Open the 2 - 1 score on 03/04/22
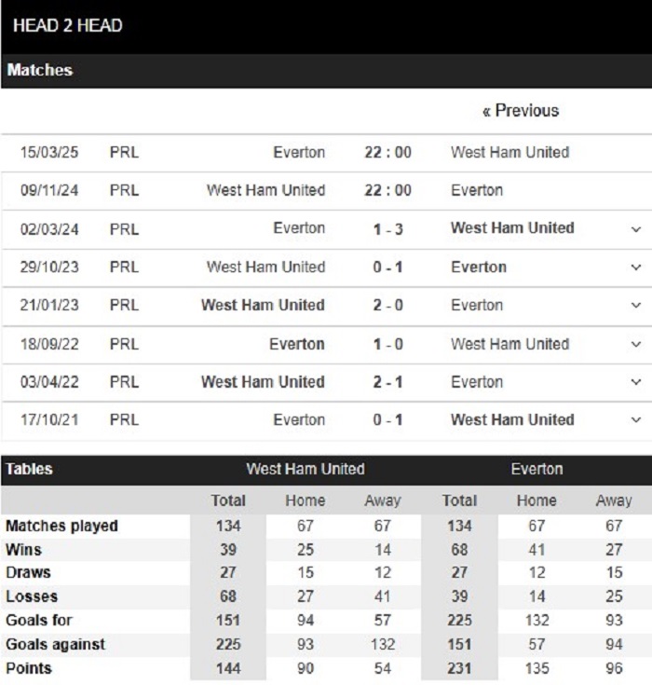652x685 pixels. pos(387,382)
